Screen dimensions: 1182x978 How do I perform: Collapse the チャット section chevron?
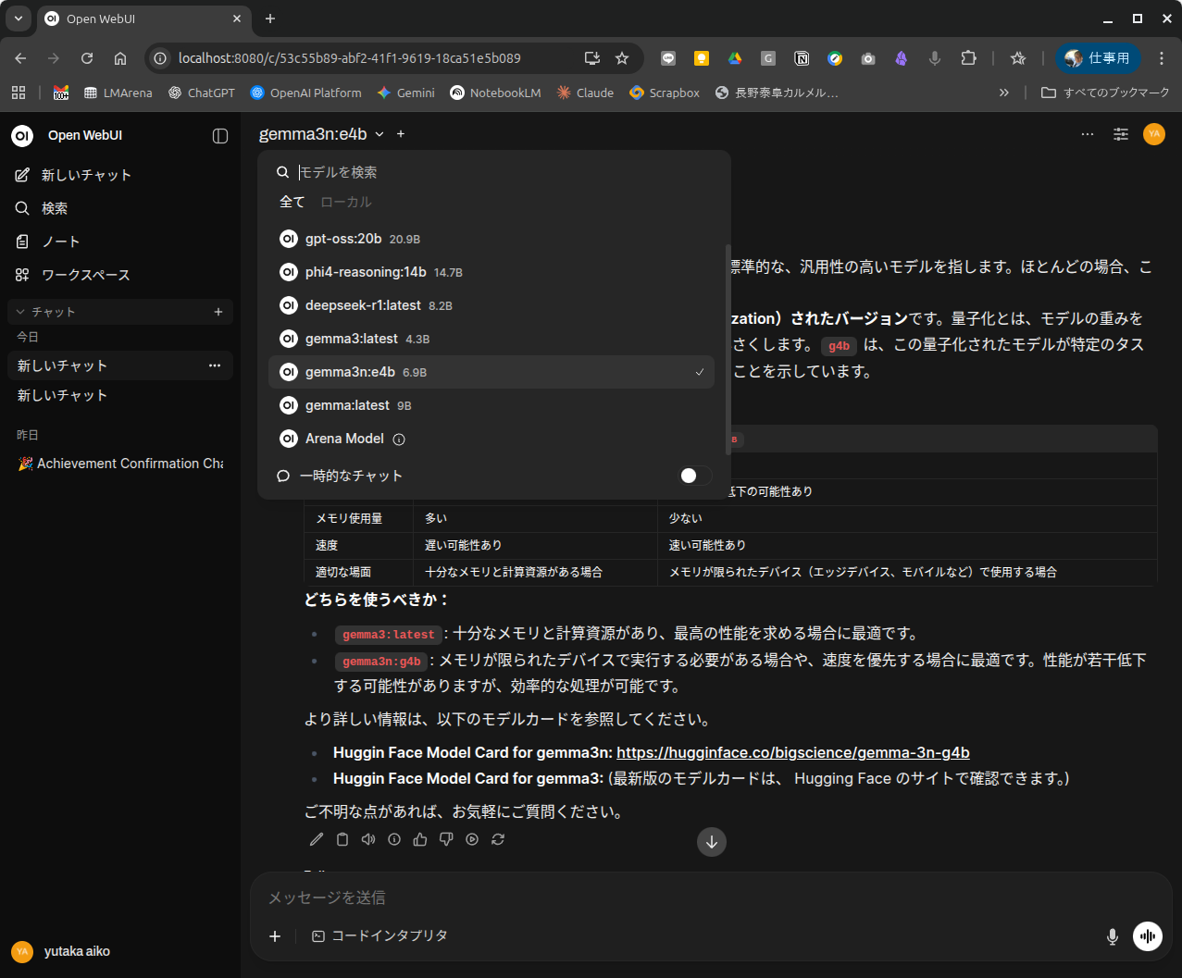[20, 312]
